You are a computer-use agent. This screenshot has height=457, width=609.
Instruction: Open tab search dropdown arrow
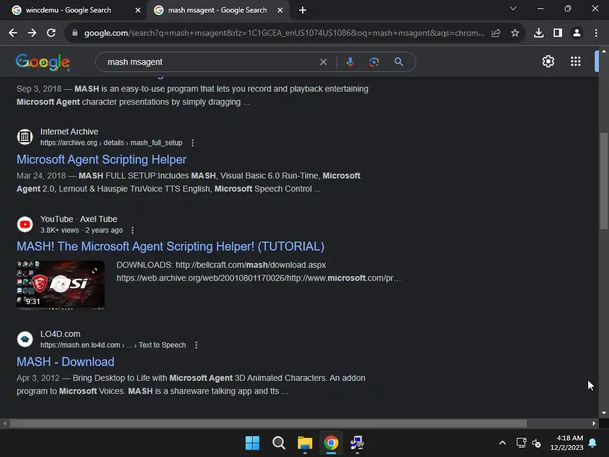pyautogui.click(x=513, y=8)
